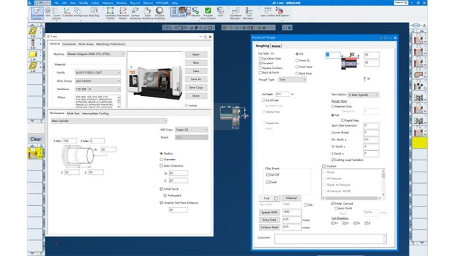This screenshot has width=455, height=256.
Task: Expand the Main Spindle workspace dropdown
Action: [109, 121]
